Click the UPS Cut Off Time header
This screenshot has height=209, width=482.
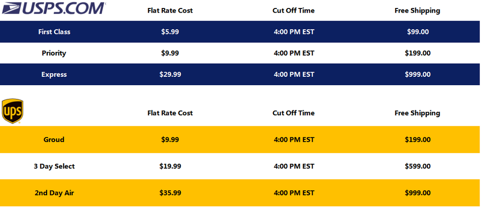(294, 113)
